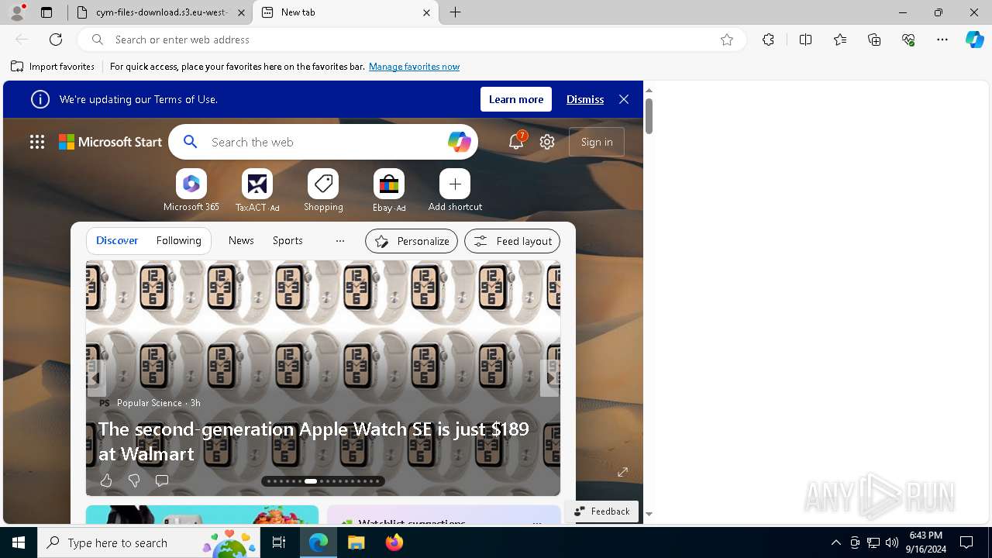
Task: Like the Apple Watch article
Action: tap(106, 480)
